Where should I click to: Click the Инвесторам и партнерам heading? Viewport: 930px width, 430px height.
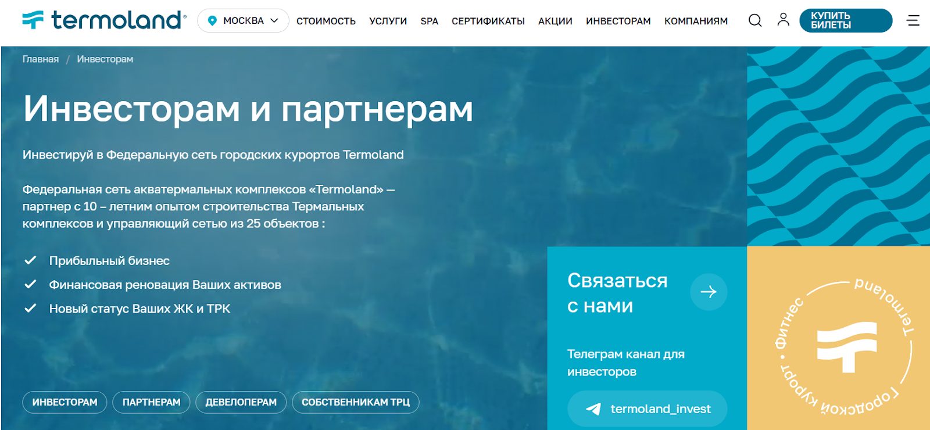(x=248, y=109)
